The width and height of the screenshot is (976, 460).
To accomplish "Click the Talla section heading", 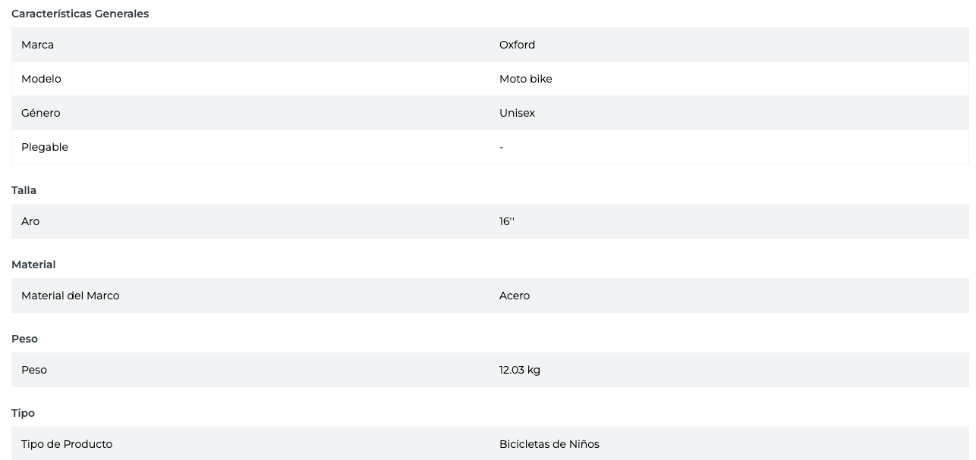I will click(24, 190).
